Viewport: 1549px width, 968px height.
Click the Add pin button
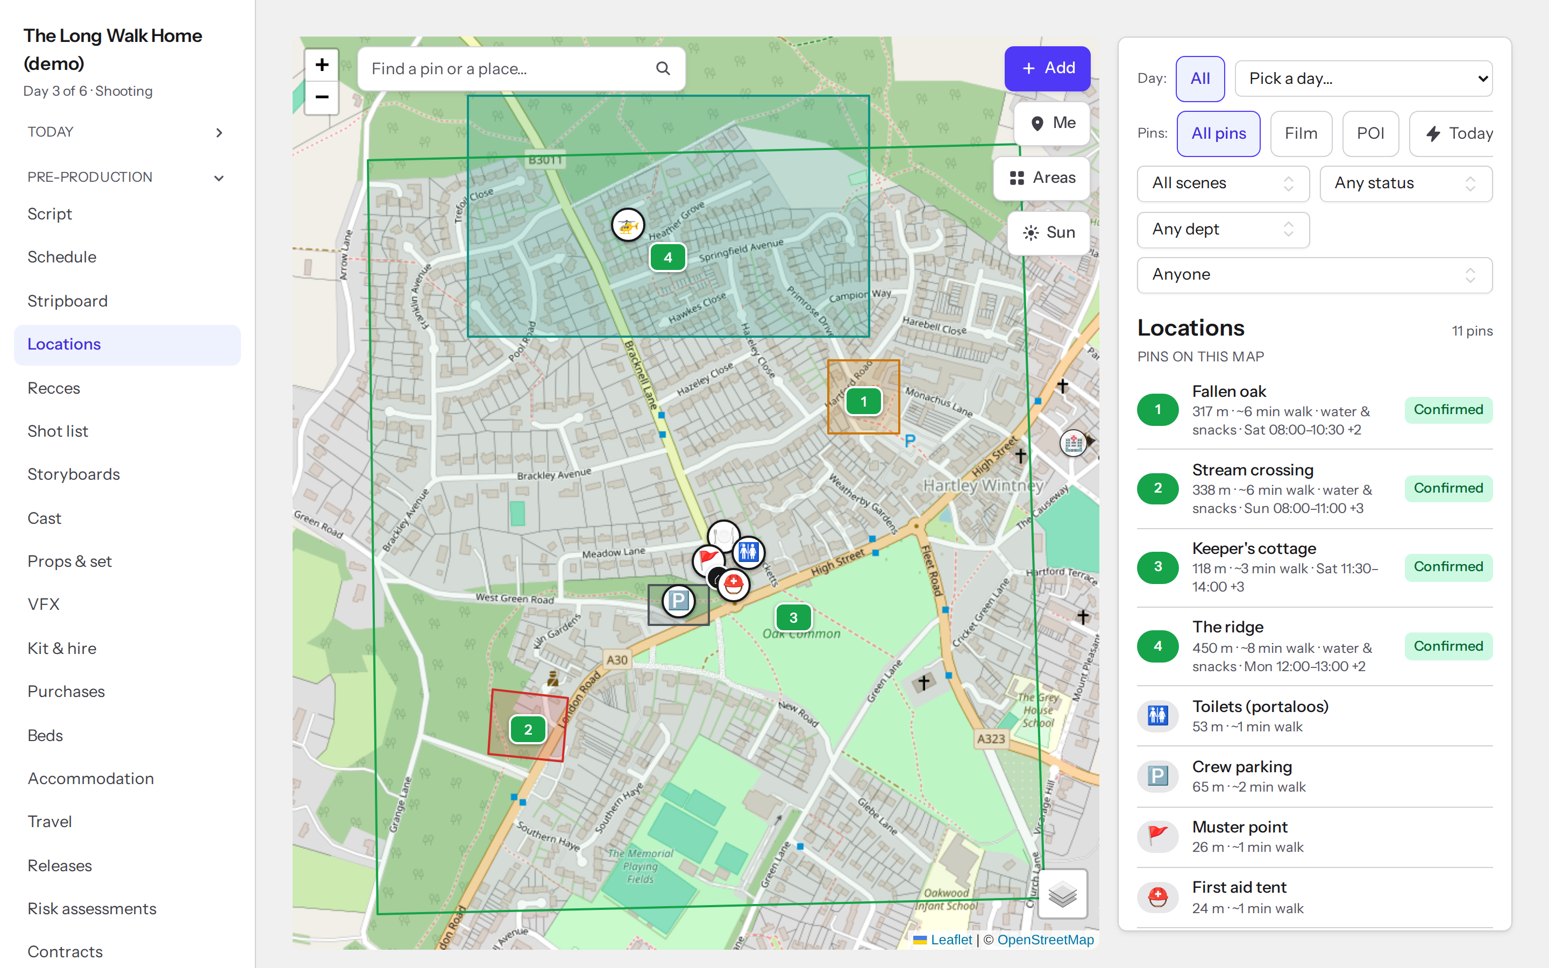click(1047, 68)
